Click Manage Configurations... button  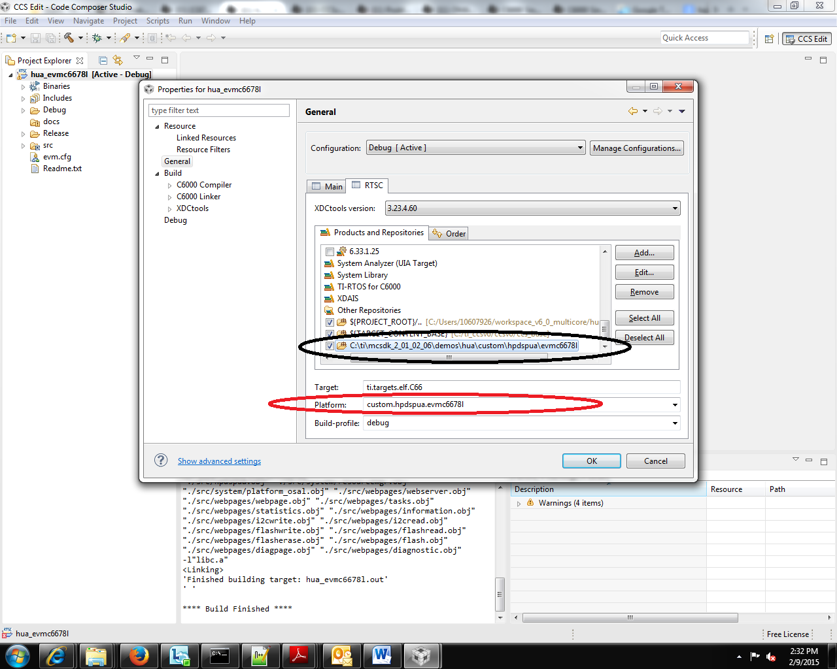[x=637, y=148]
